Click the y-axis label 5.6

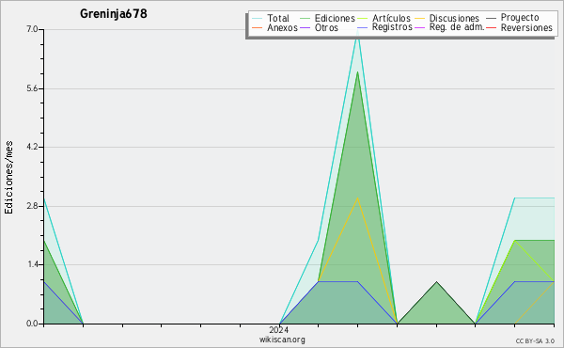pos(32,88)
